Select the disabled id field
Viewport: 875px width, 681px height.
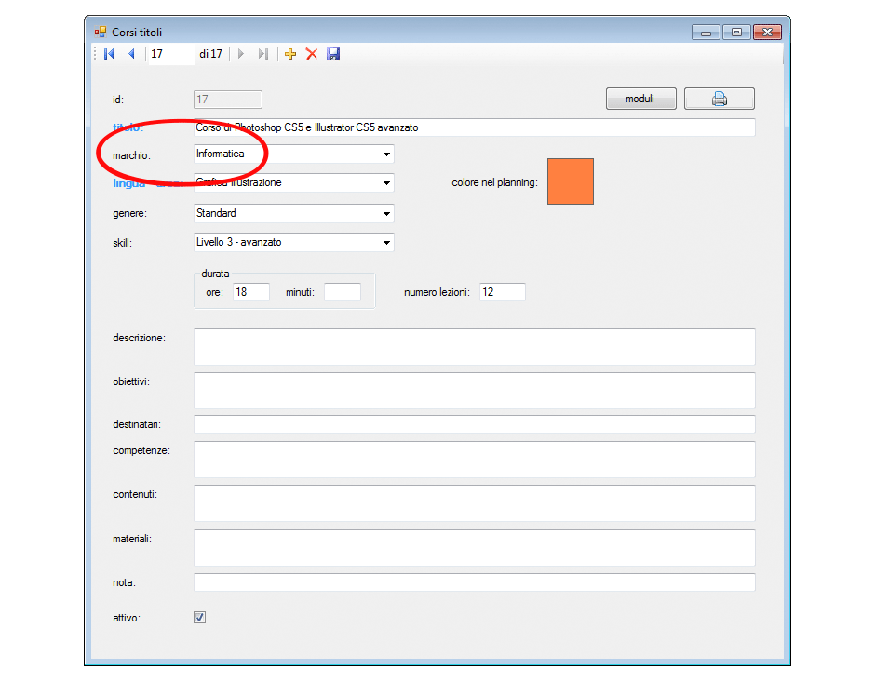(x=228, y=100)
